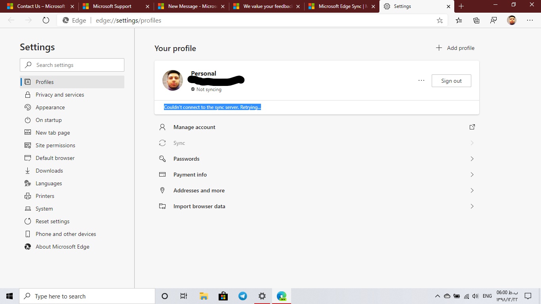Viewport: 541px width, 304px height.
Task: Open the Collections toolbar icon
Action: pyautogui.click(x=476, y=20)
